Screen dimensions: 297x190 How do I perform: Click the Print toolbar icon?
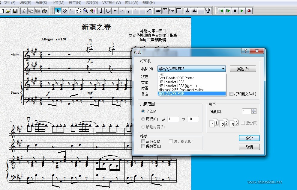pos(44,11)
